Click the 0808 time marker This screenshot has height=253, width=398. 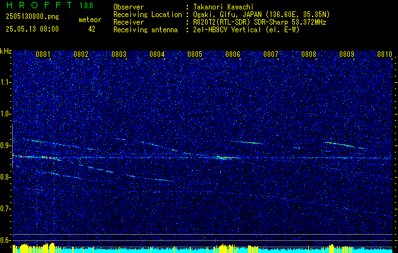[309, 54]
